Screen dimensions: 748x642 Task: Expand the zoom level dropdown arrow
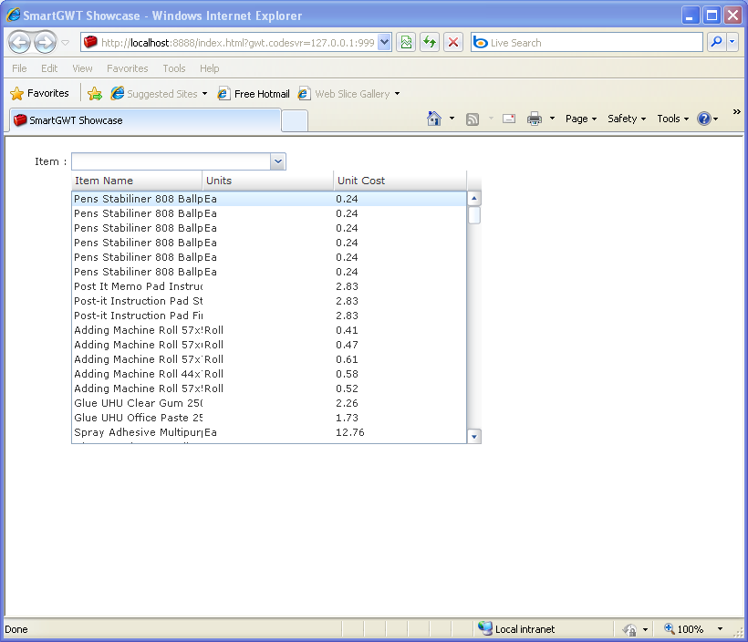(x=720, y=629)
